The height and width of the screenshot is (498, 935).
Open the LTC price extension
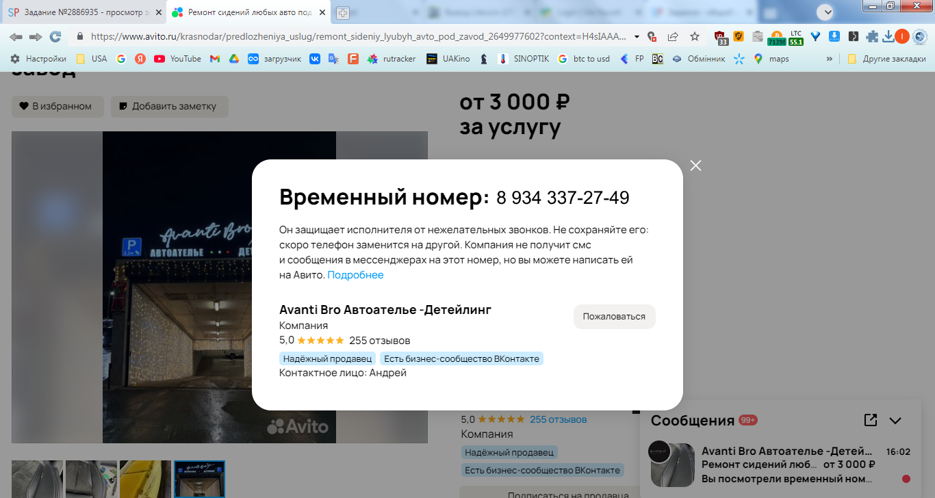pyautogui.click(x=795, y=37)
